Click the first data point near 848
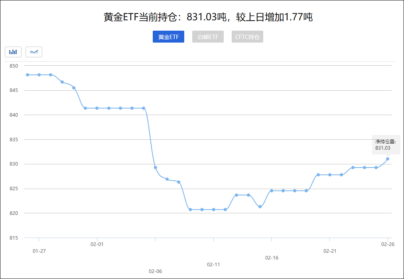The image size is (404, 279). coord(28,75)
